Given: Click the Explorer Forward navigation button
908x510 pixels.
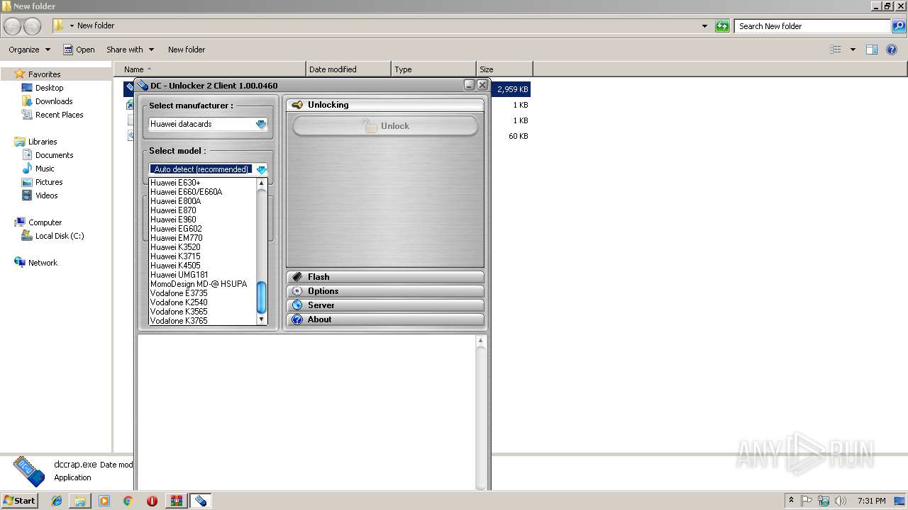Looking at the screenshot, I should point(33,26).
